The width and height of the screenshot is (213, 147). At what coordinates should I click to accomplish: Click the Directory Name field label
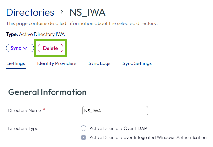(25, 110)
